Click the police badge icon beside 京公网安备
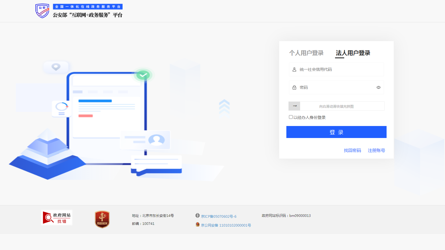Image resolution: width=445 pixels, height=250 pixels. point(198,225)
